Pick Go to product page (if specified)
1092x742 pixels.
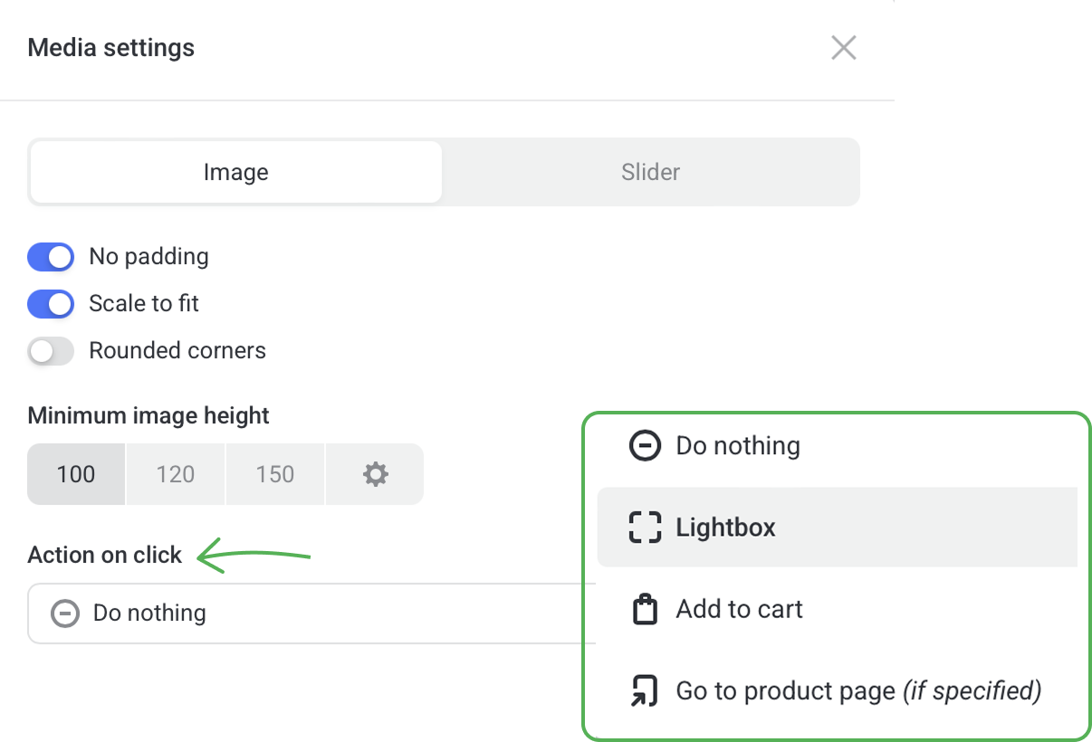[x=857, y=691]
